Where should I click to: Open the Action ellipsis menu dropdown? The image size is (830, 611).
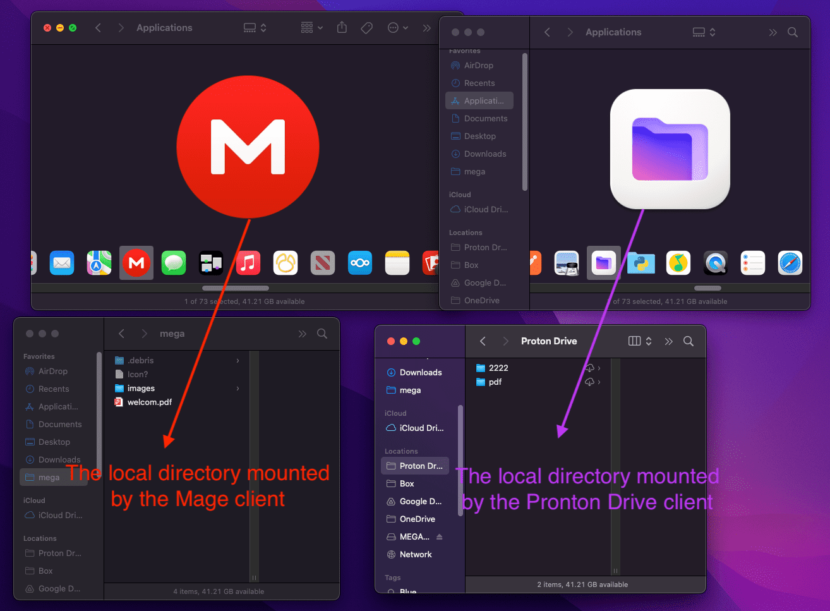[x=398, y=28]
